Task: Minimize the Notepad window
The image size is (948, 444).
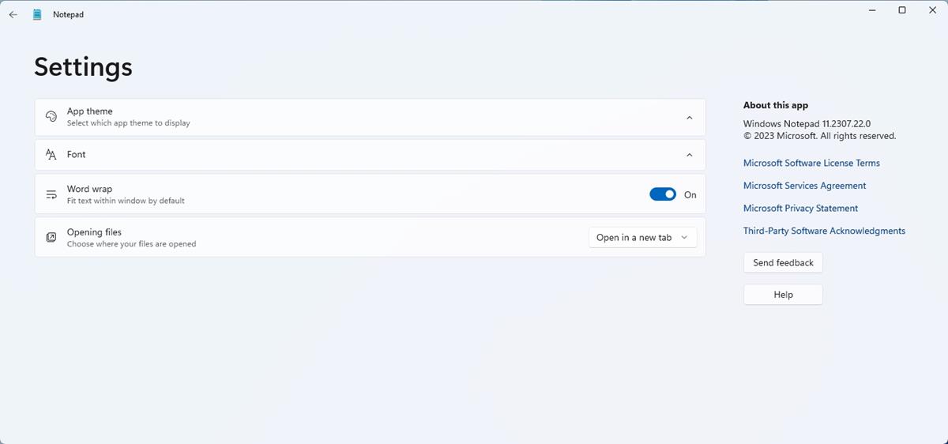Action: point(873,10)
